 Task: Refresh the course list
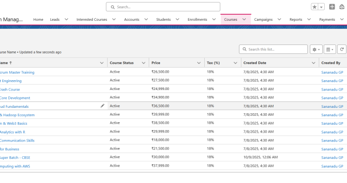point(342,49)
